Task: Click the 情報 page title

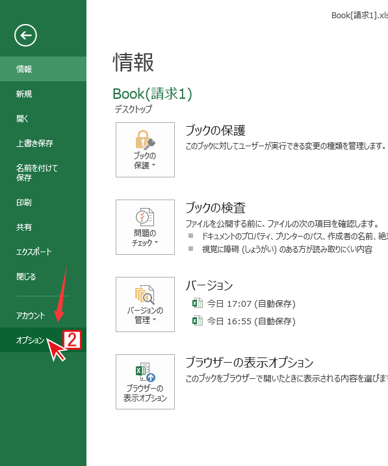Action: (x=133, y=62)
